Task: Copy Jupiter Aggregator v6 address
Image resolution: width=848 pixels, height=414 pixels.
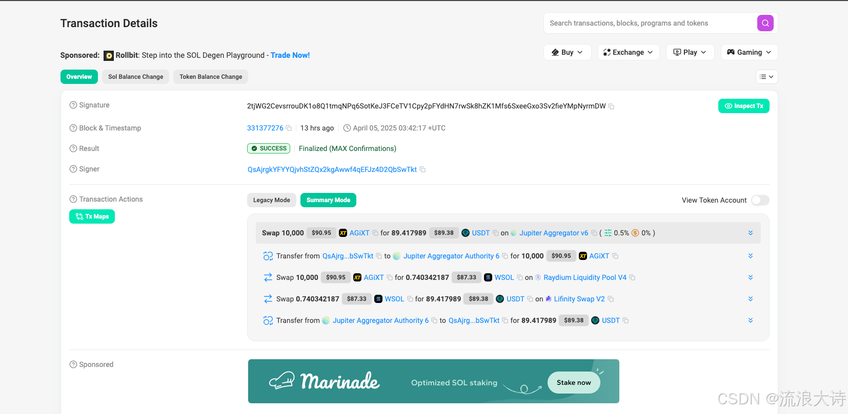Action: tap(594, 233)
